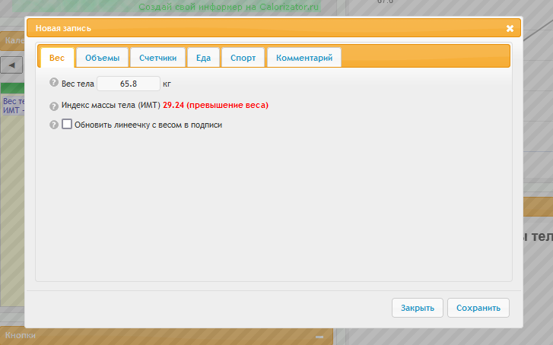Viewport: 553px width, 345px height.
Task: Click the Вес тела input field
Action: (x=129, y=84)
